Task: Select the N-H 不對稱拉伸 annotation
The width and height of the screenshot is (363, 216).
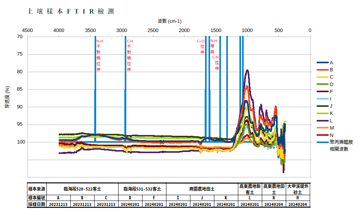Action: point(100,55)
